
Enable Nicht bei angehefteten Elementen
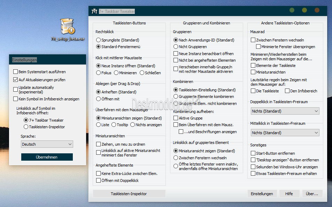[x=176, y=60]
